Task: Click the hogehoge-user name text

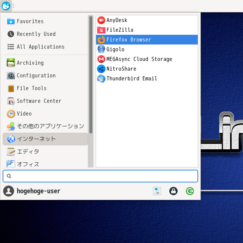Action: click(39, 191)
